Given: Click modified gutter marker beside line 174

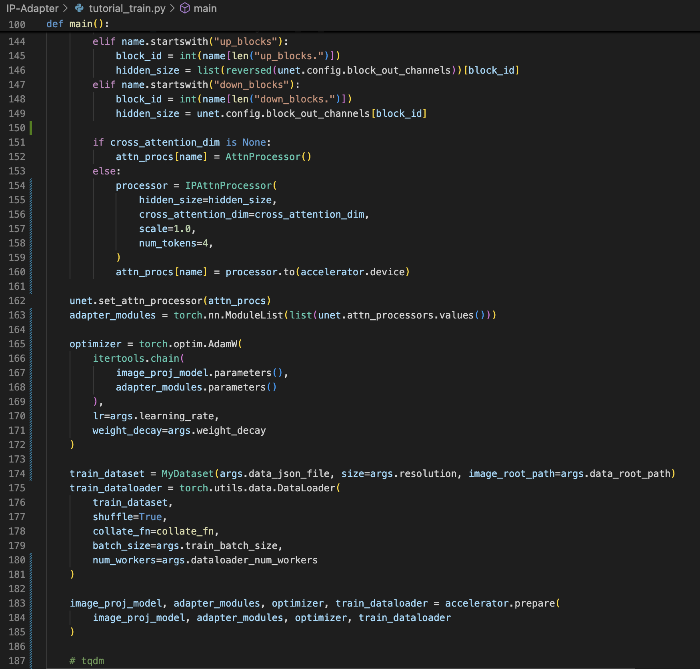Looking at the screenshot, I should coord(31,474).
